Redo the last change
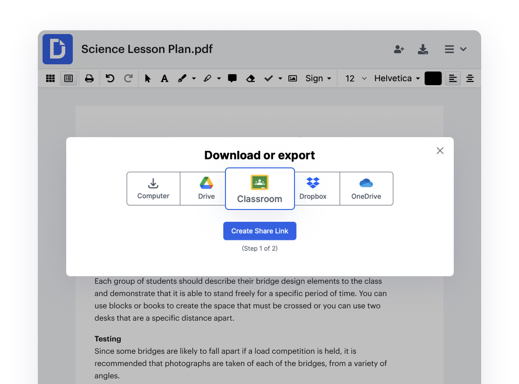519x384 pixels. coord(129,78)
